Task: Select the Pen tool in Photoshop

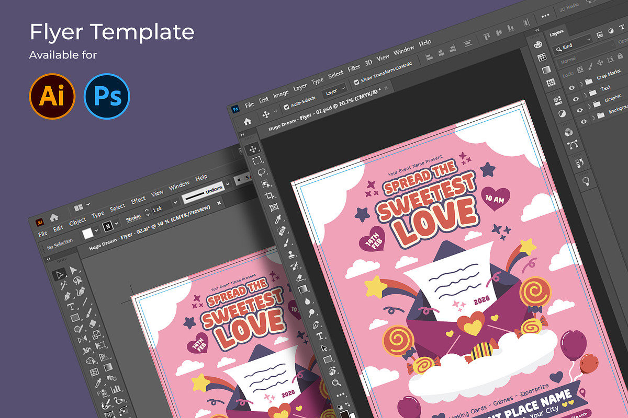Action: pos(316,324)
